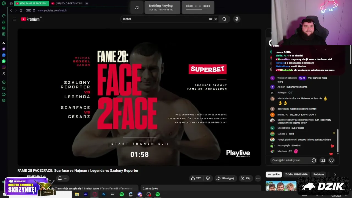
Task: Open a new browser tab
Action: [87, 3]
